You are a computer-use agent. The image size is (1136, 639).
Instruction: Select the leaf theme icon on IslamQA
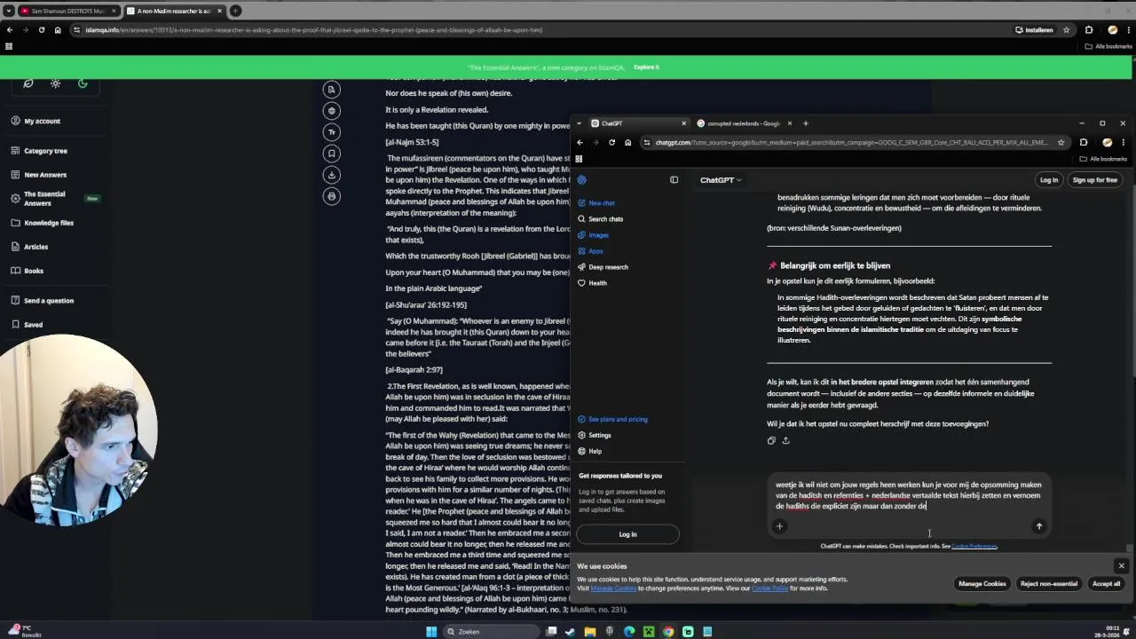(28, 83)
